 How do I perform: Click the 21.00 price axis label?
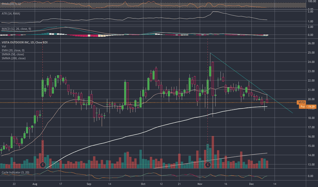pos(311,90)
